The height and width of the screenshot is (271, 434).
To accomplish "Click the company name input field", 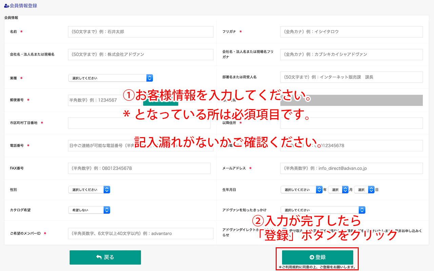I will coord(141,54).
